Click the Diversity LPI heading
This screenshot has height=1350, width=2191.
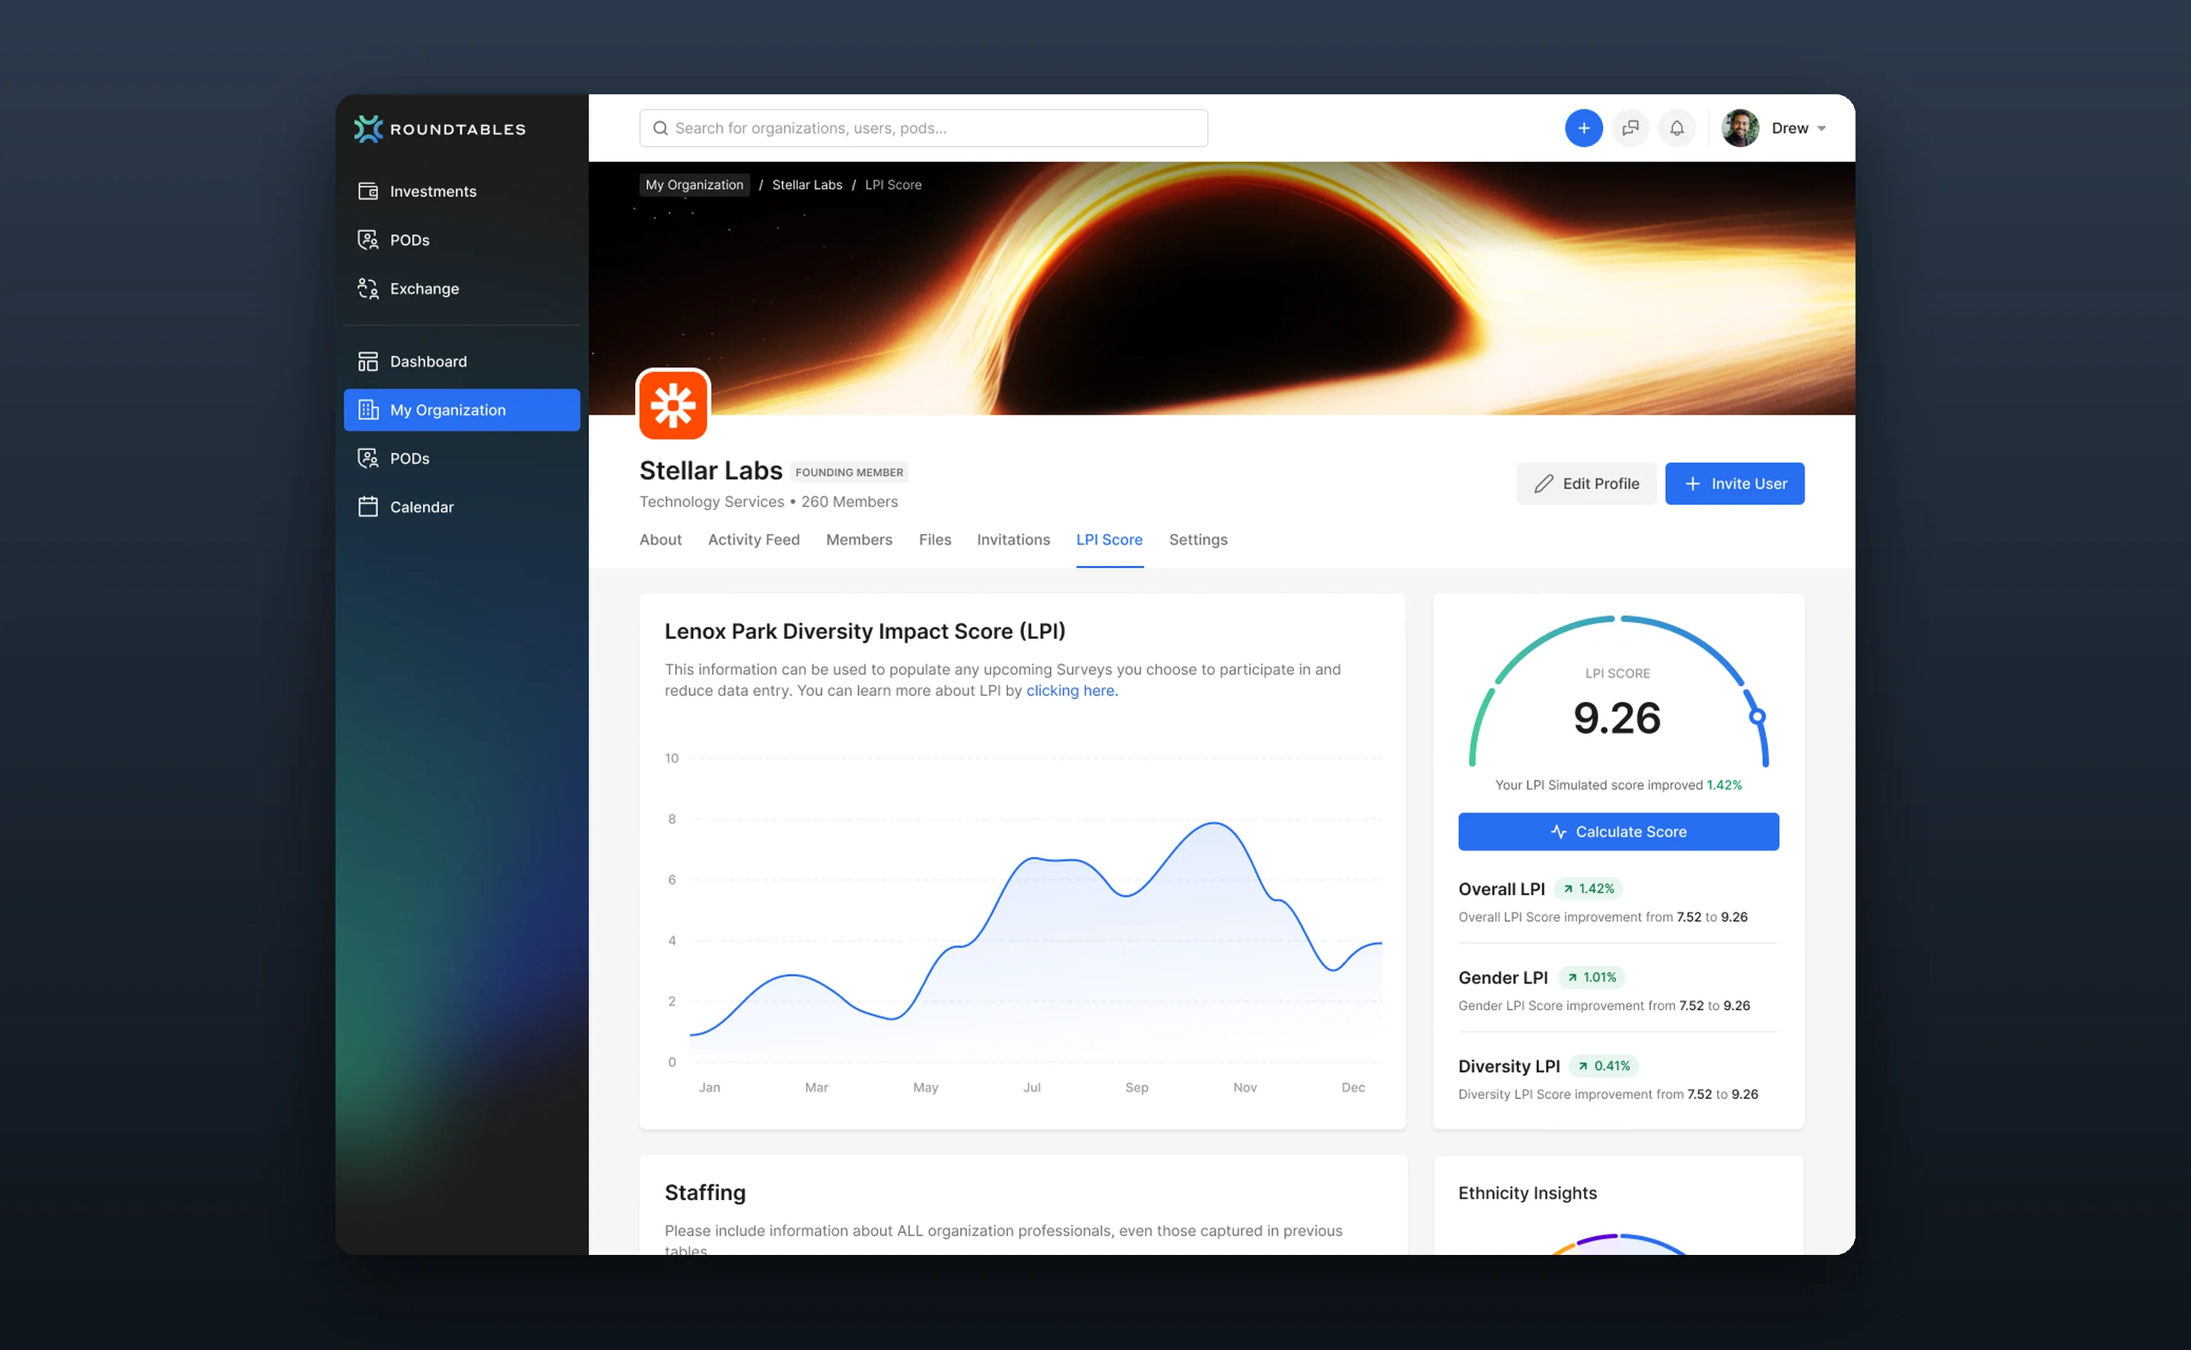pyautogui.click(x=1510, y=1066)
